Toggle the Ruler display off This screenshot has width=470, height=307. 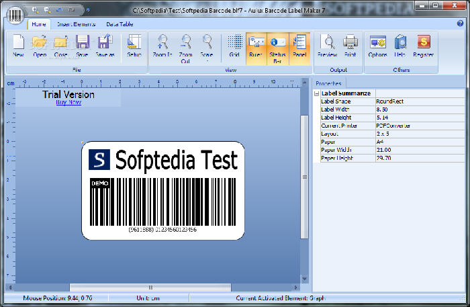[x=256, y=48]
